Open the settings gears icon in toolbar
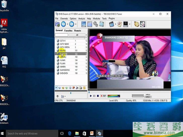Image resolution: width=183 pixels, height=137 pixels. 96,24
